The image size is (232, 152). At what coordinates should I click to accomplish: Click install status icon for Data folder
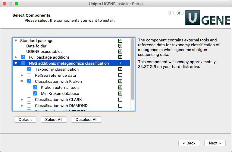(x=120, y=46)
